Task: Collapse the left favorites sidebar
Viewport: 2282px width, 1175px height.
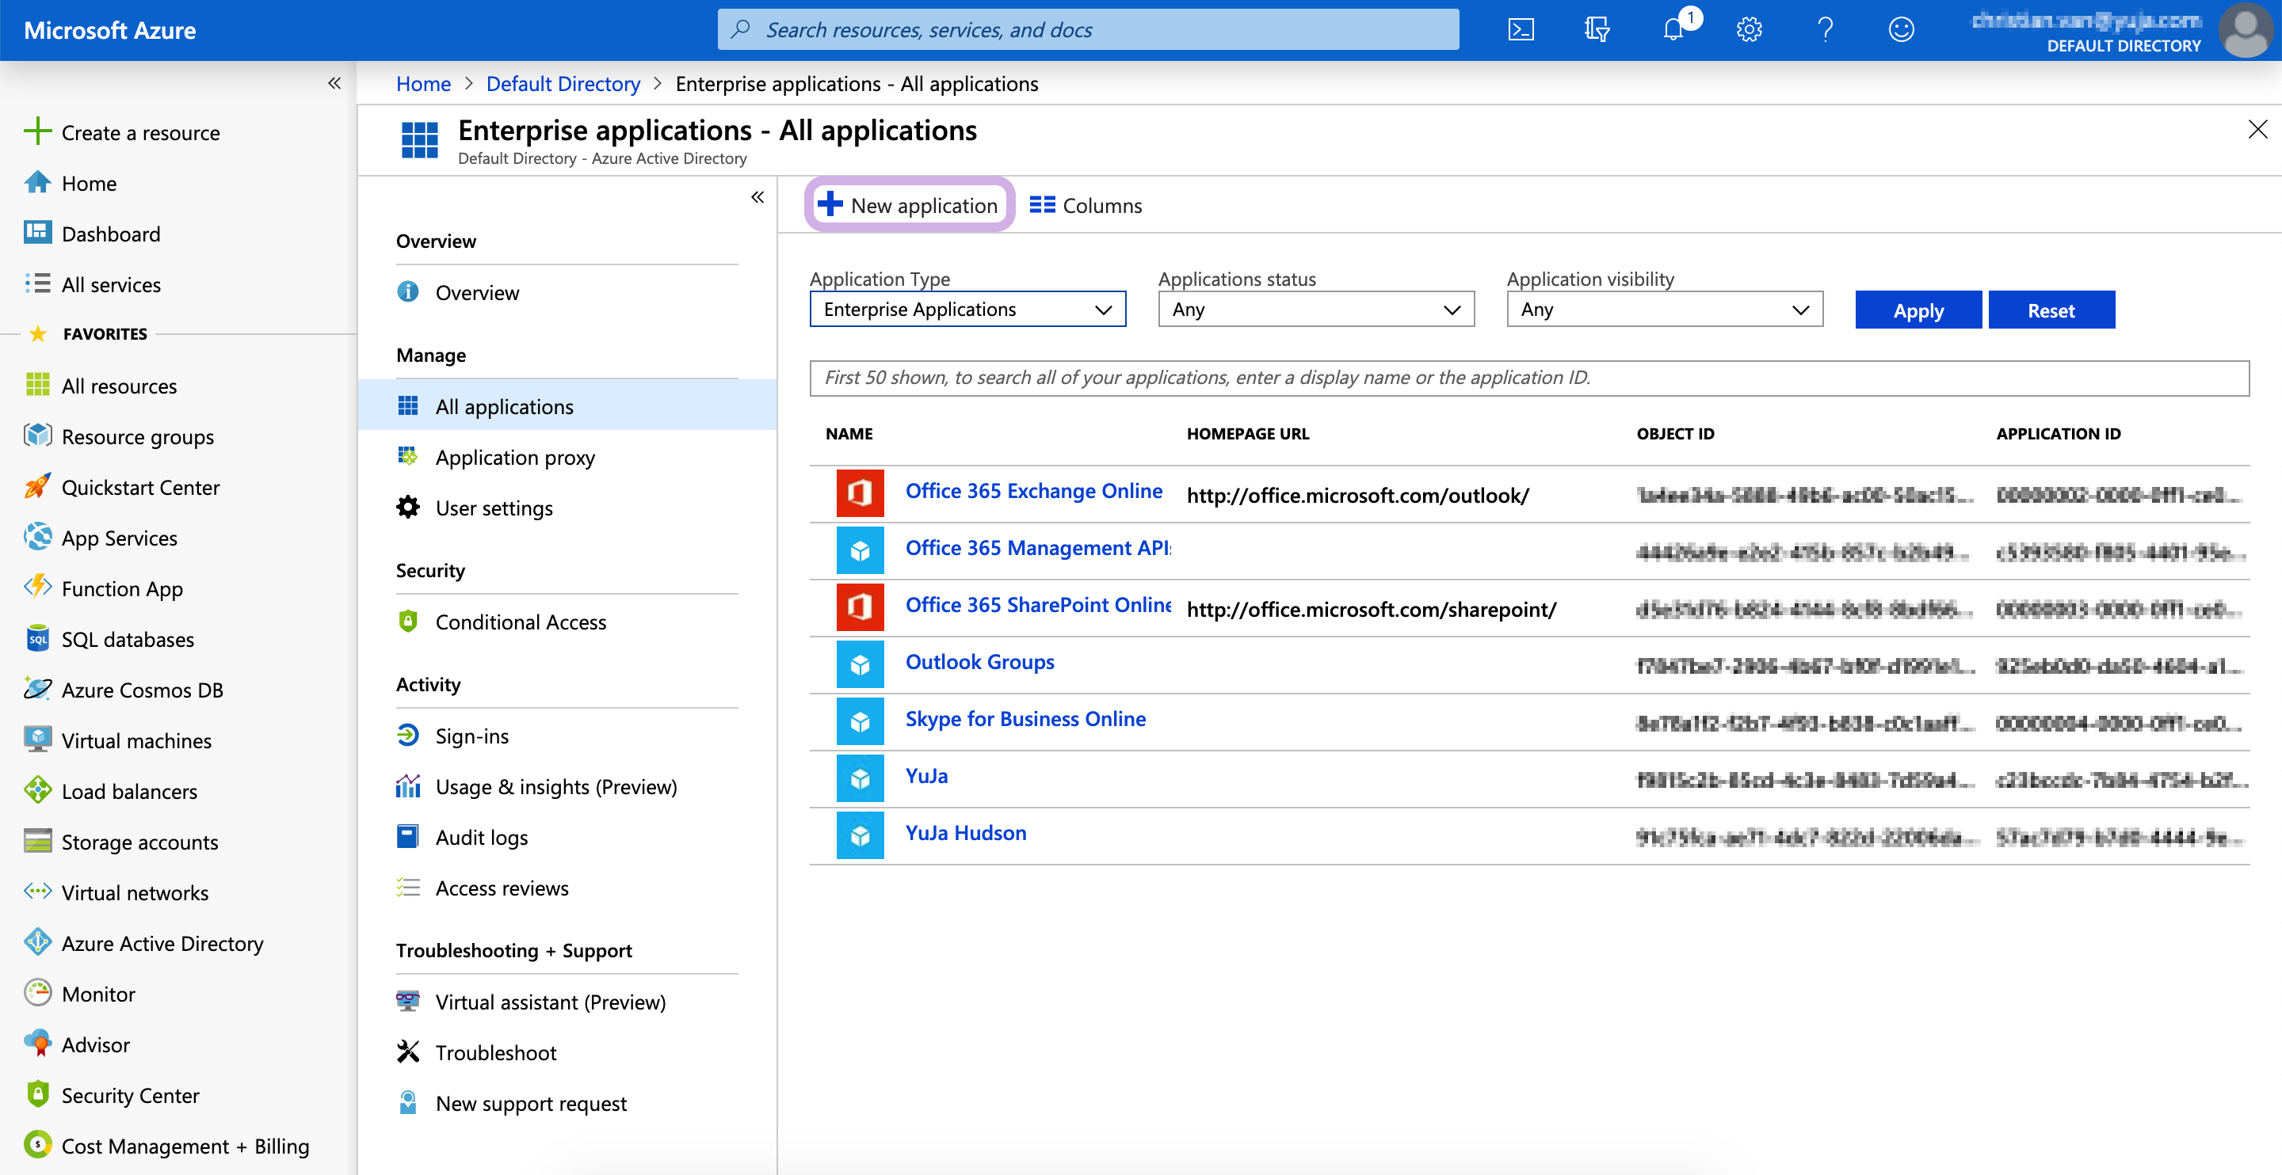Action: (x=334, y=83)
